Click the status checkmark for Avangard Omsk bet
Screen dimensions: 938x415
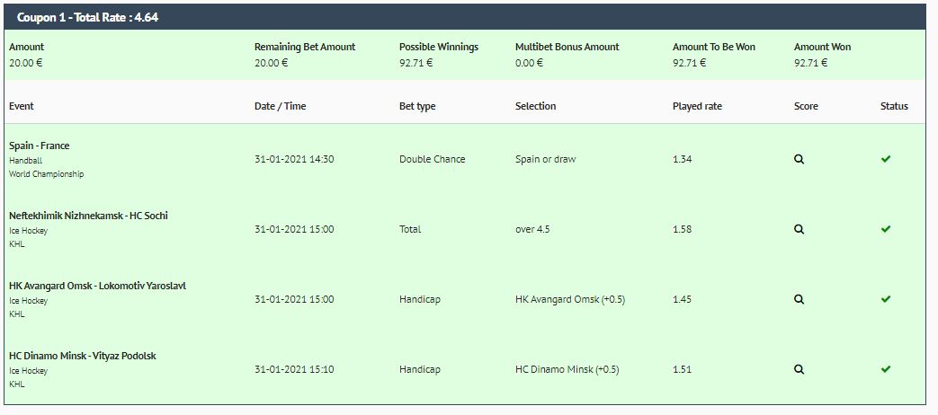886,299
